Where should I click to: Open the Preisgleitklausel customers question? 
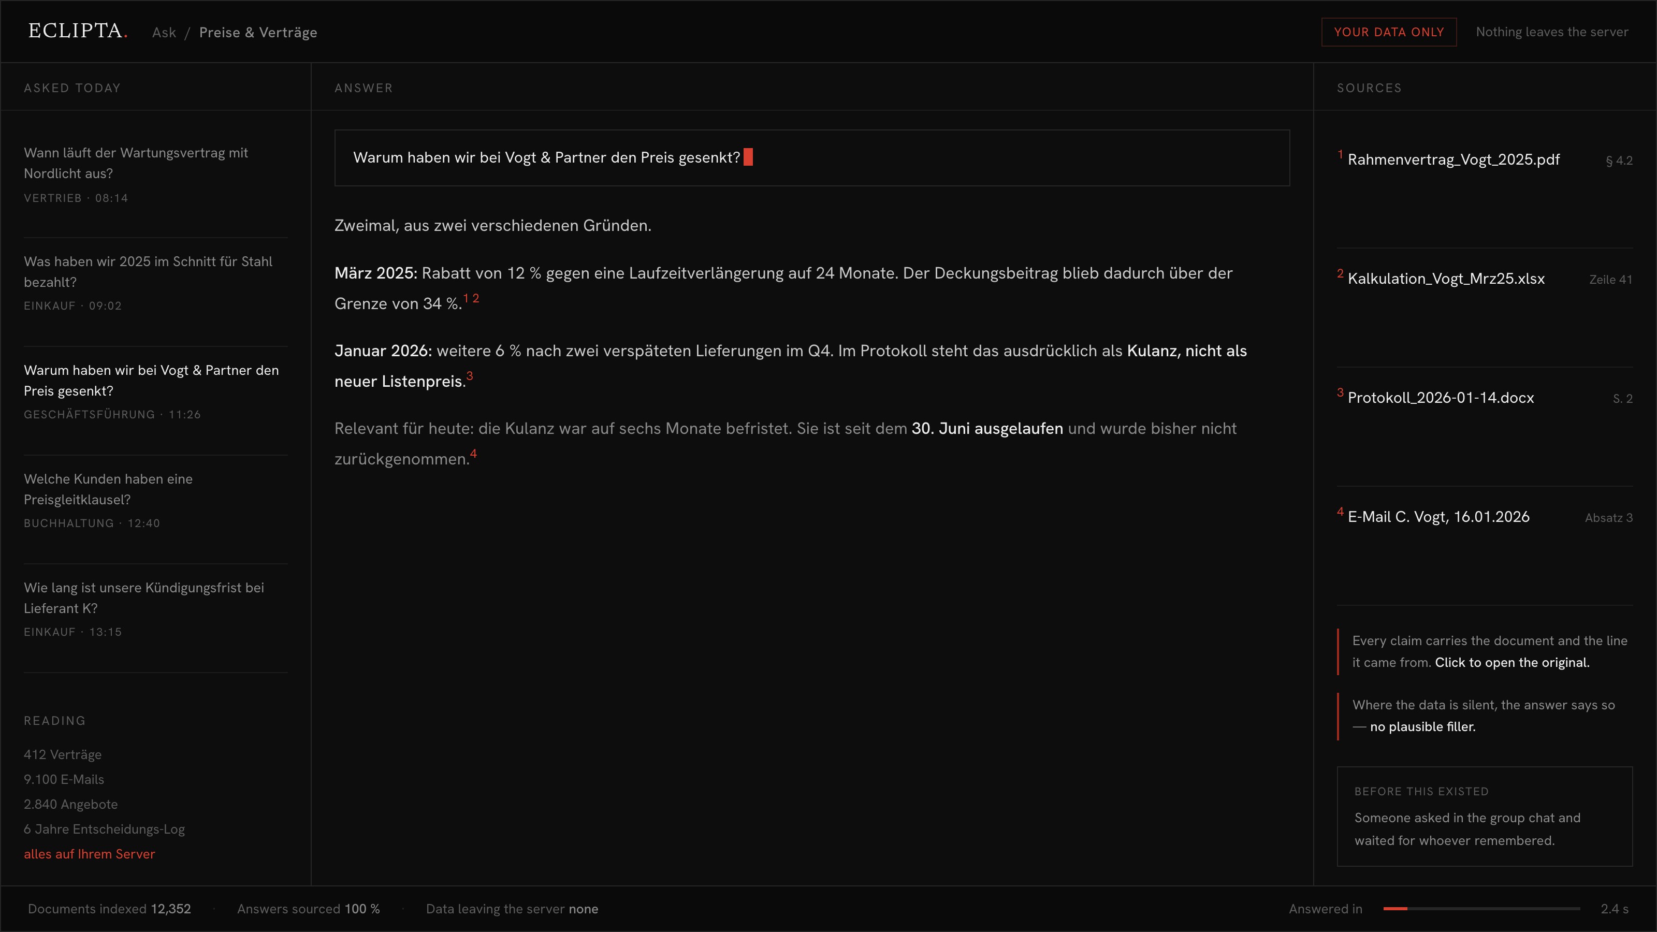[156, 500]
